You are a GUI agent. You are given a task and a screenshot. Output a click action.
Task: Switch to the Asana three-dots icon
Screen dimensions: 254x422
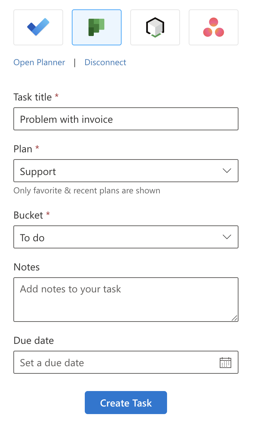pyautogui.click(x=214, y=27)
